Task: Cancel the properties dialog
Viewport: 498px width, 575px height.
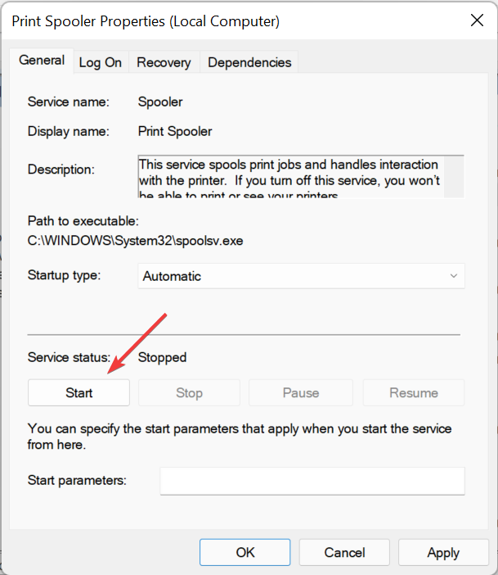Action: [x=344, y=552]
